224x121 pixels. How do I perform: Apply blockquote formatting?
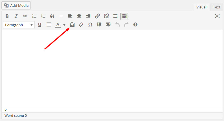[52, 16]
